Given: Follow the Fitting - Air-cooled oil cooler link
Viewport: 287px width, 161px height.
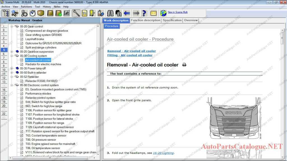Looking at the screenshot, I should click(x=130, y=55).
